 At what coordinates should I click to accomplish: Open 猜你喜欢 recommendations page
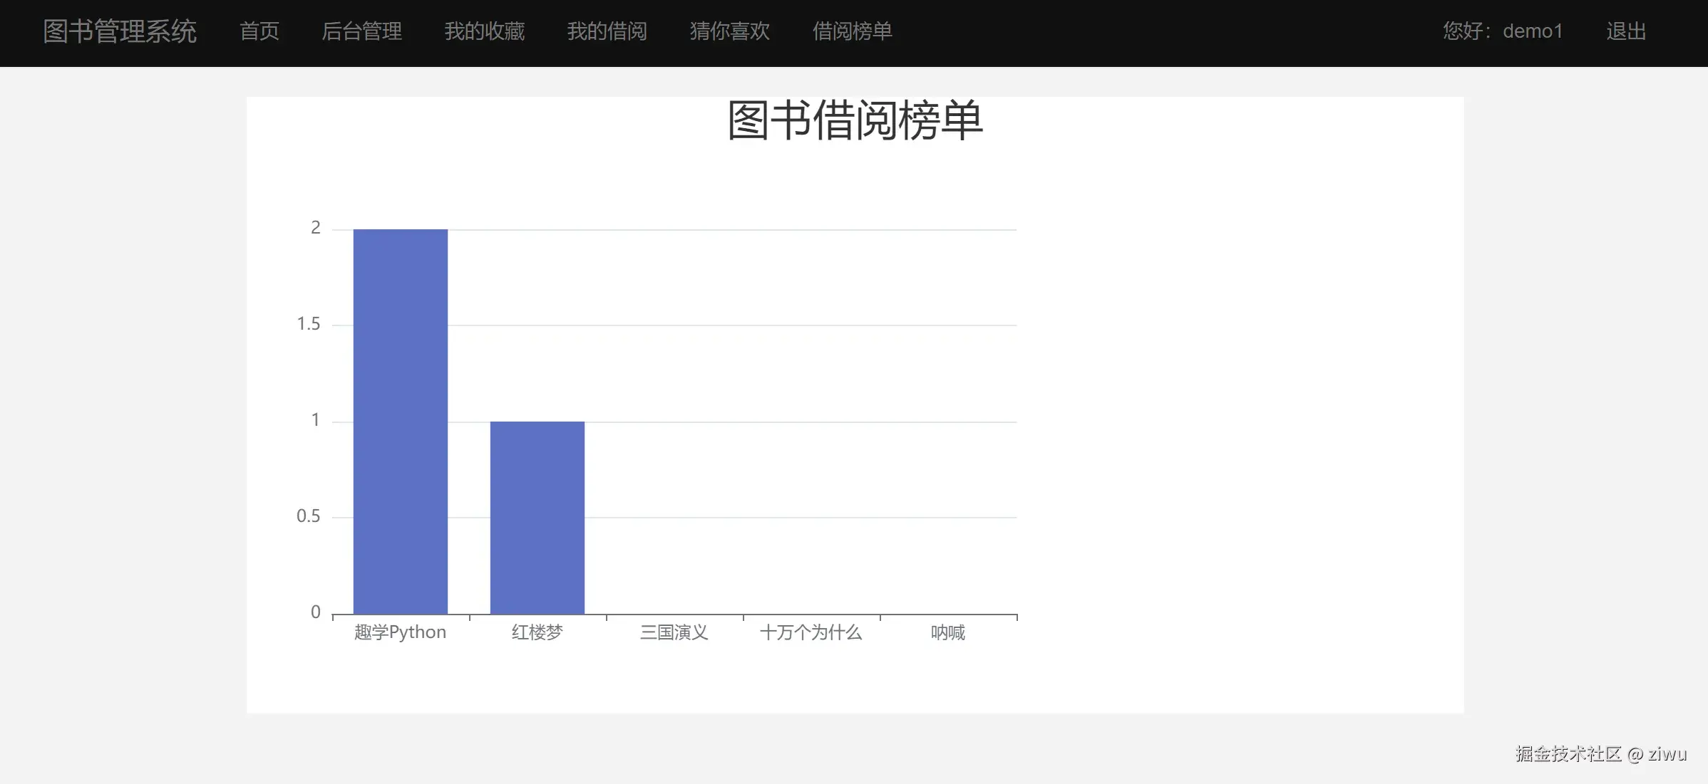pos(729,31)
